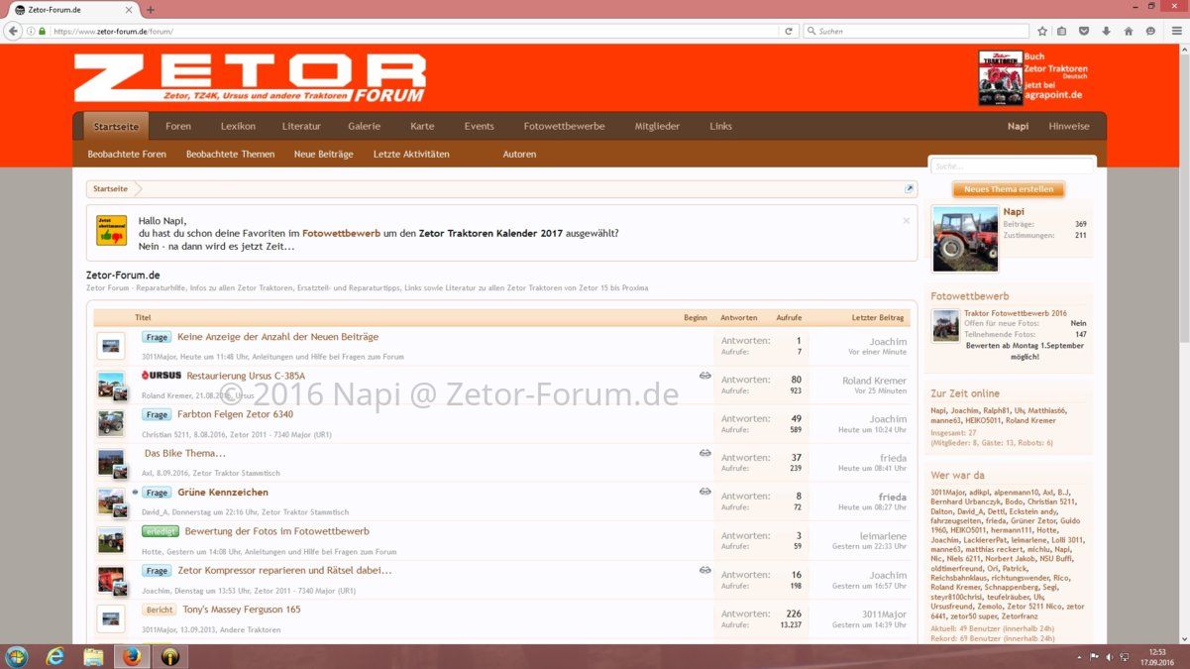1190x669 pixels.
Task: Open the Napi account menu in navbar
Action: click(x=1018, y=126)
